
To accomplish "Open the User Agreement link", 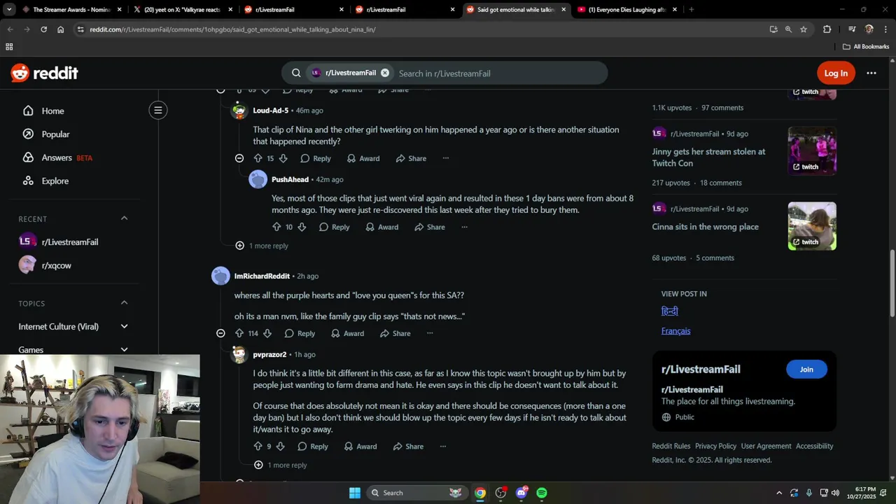I will 766,447.
